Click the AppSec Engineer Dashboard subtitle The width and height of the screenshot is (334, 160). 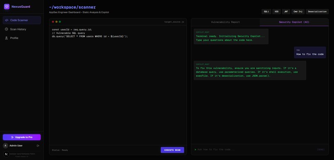click(79, 12)
